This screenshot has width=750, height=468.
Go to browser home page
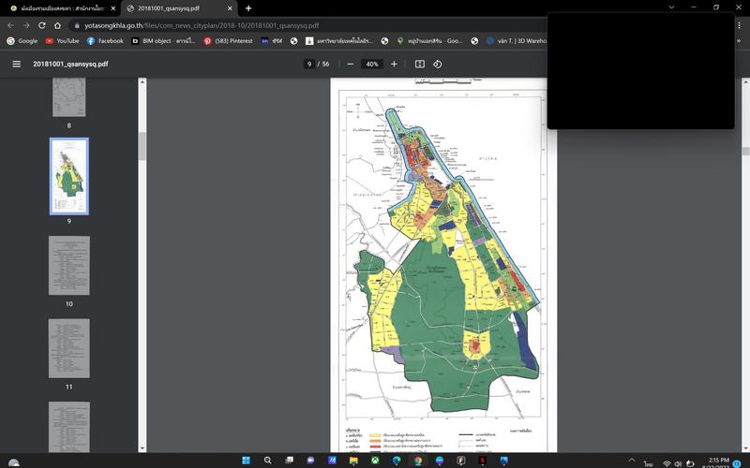click(x=58, y=25)
